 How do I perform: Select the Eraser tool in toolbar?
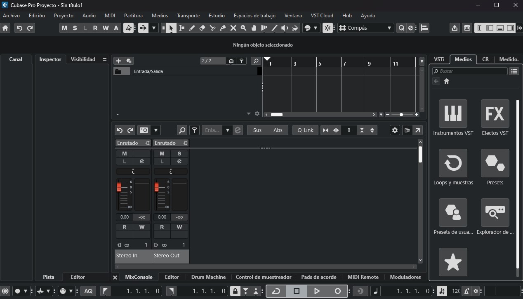(202, 28)
